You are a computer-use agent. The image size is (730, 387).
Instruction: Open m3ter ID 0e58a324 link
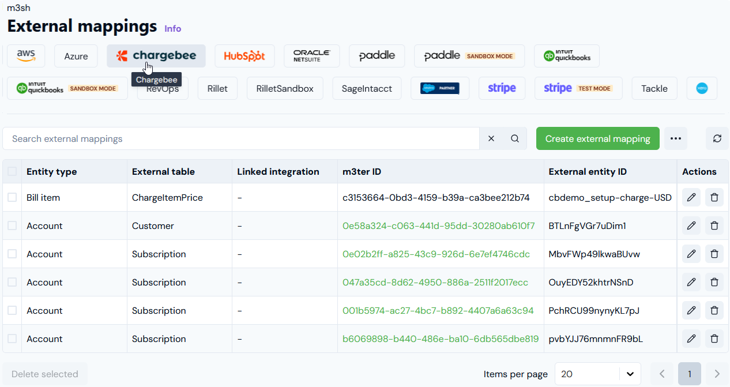pos(439,226)
